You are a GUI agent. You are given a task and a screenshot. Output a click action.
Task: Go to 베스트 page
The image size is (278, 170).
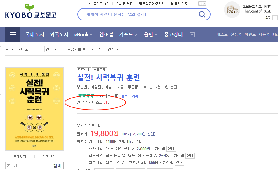tap(222, 34)
